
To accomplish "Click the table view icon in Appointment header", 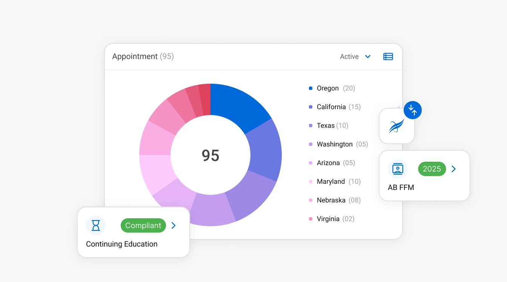I will 388,57.
